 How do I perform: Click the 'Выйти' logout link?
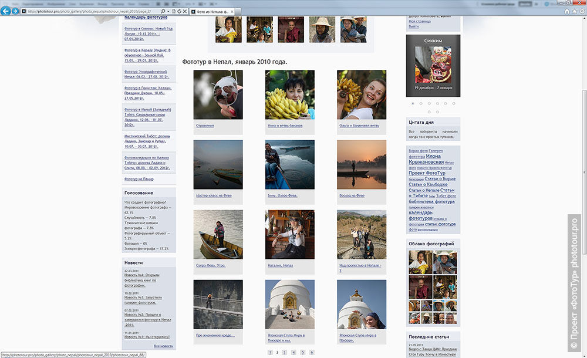[x=413, y=26]
